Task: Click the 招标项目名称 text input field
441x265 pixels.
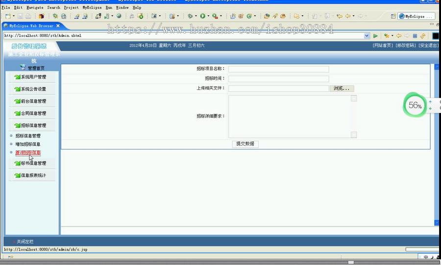Action: (278, 69)
